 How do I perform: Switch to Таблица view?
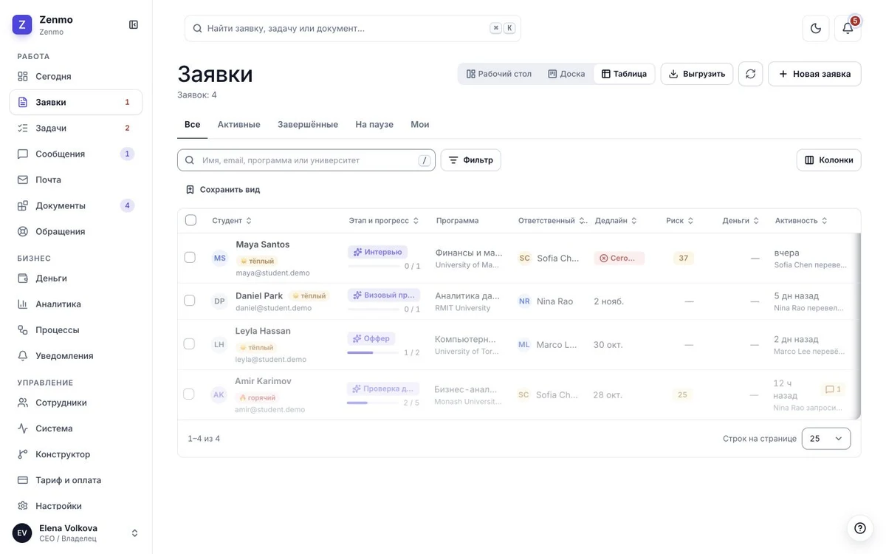[624, 74]
